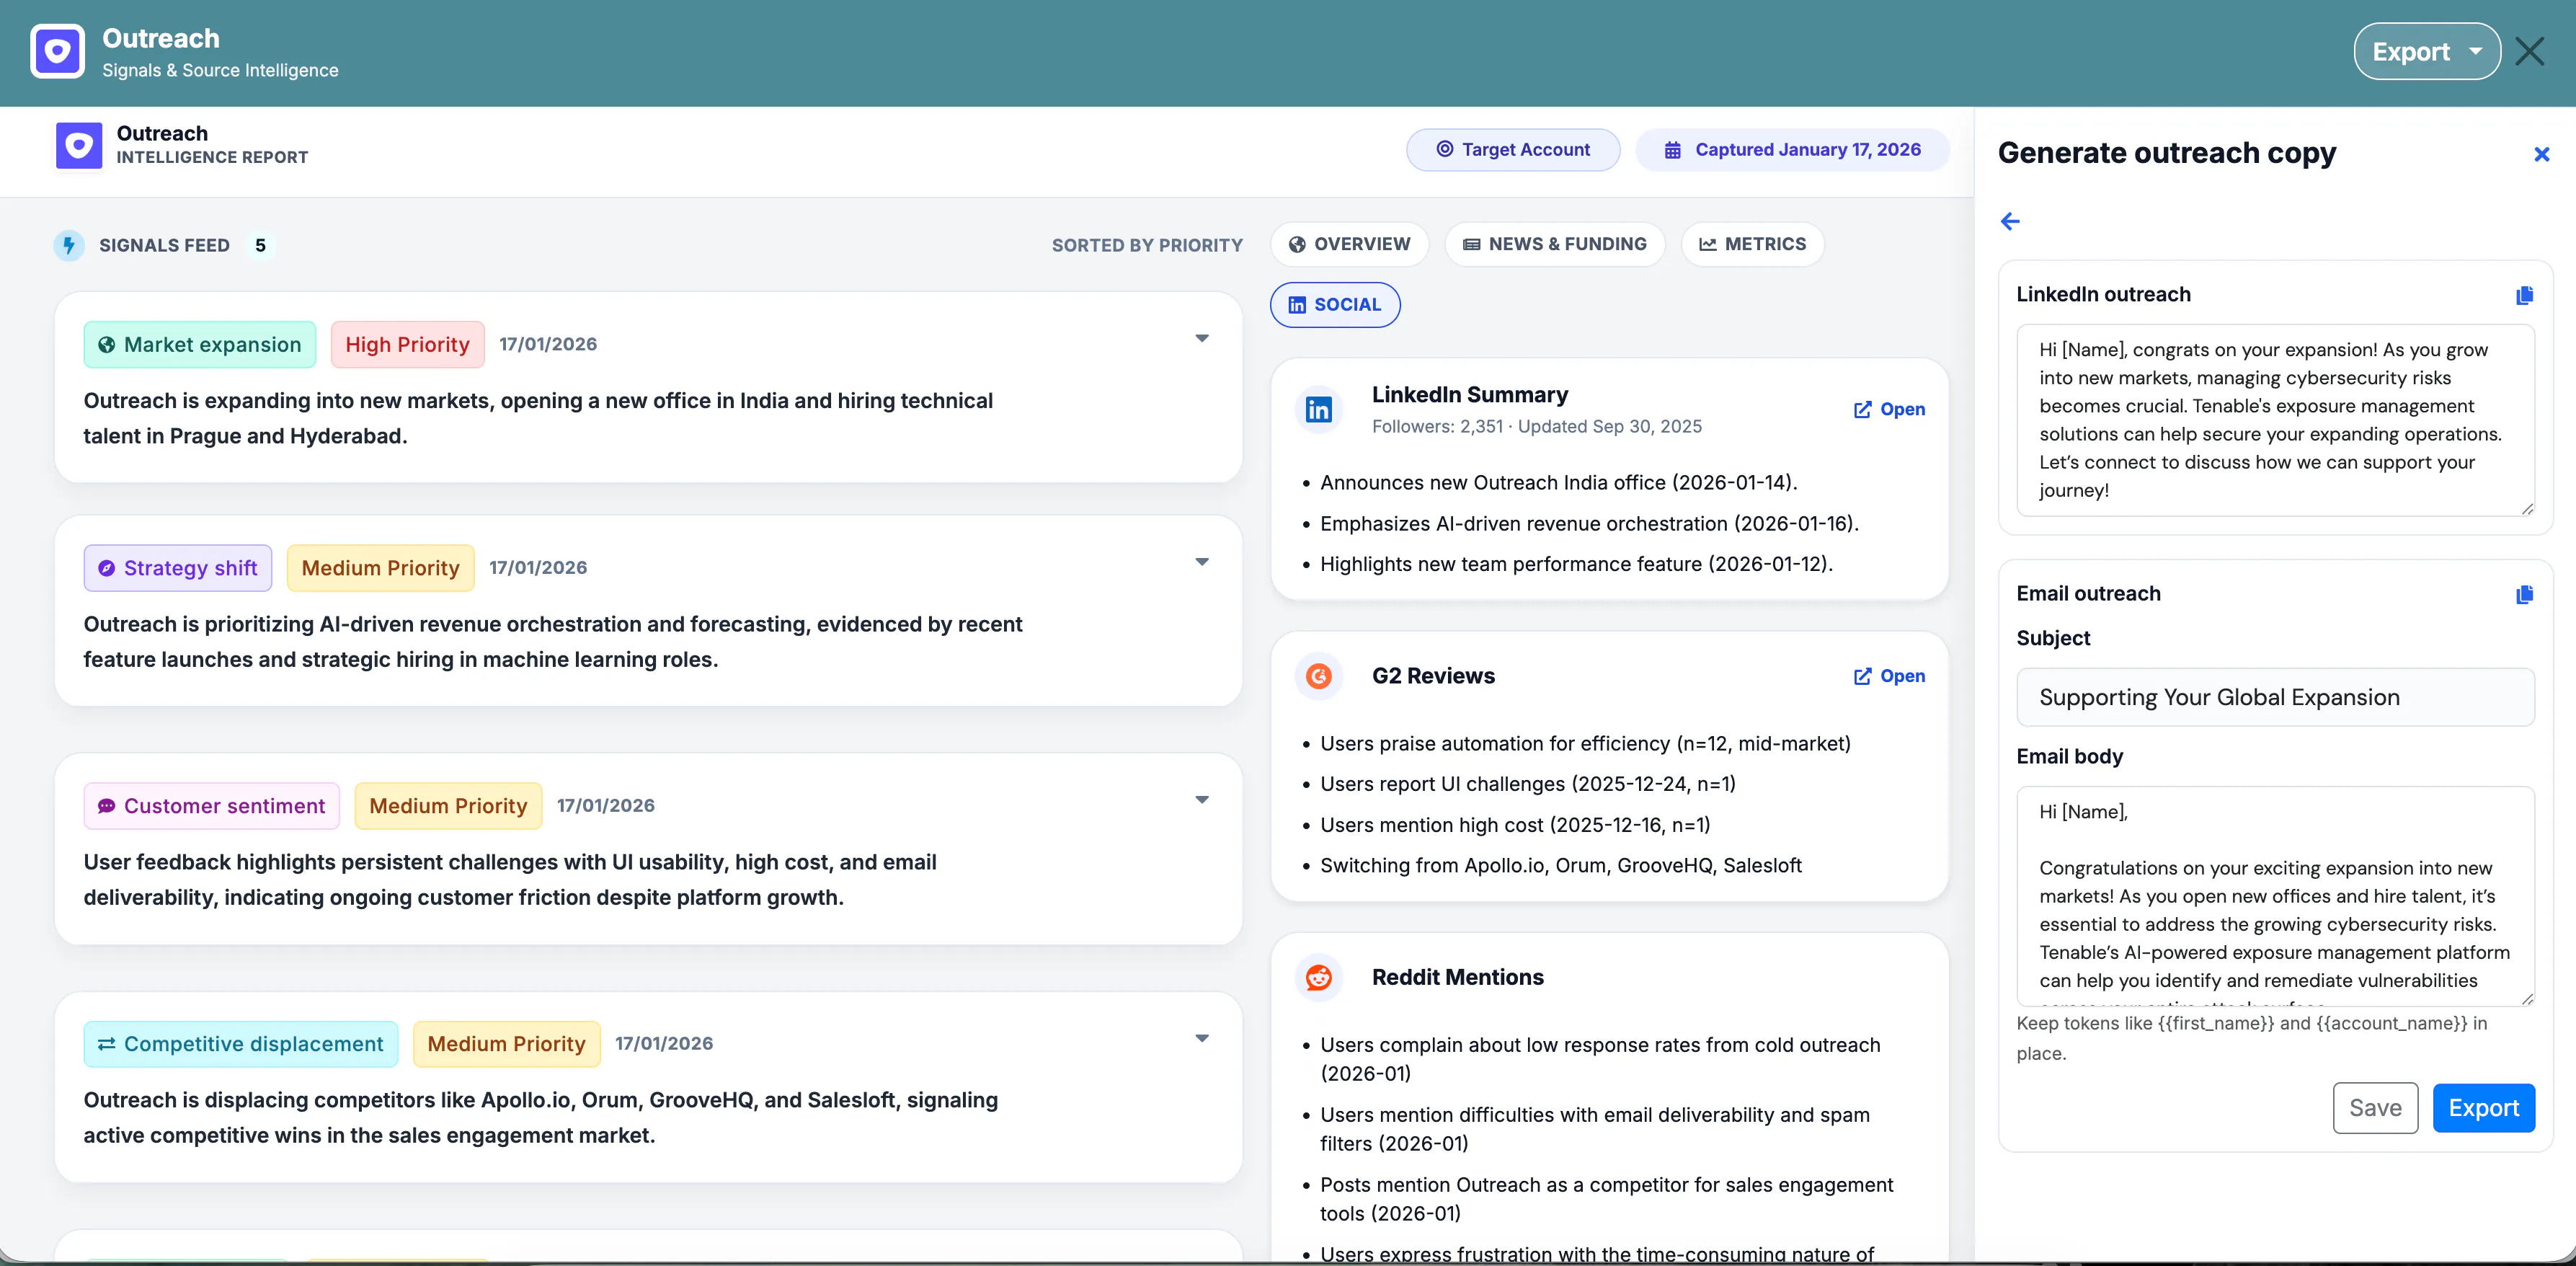The width and height of the screenshot is (2576, 1266).
Task: Click 'Users mention high cost' bullet
Action: click(1515, 825)
